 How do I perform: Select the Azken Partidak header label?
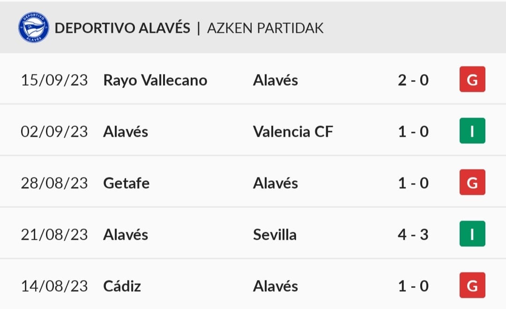[x=265, y=28]
